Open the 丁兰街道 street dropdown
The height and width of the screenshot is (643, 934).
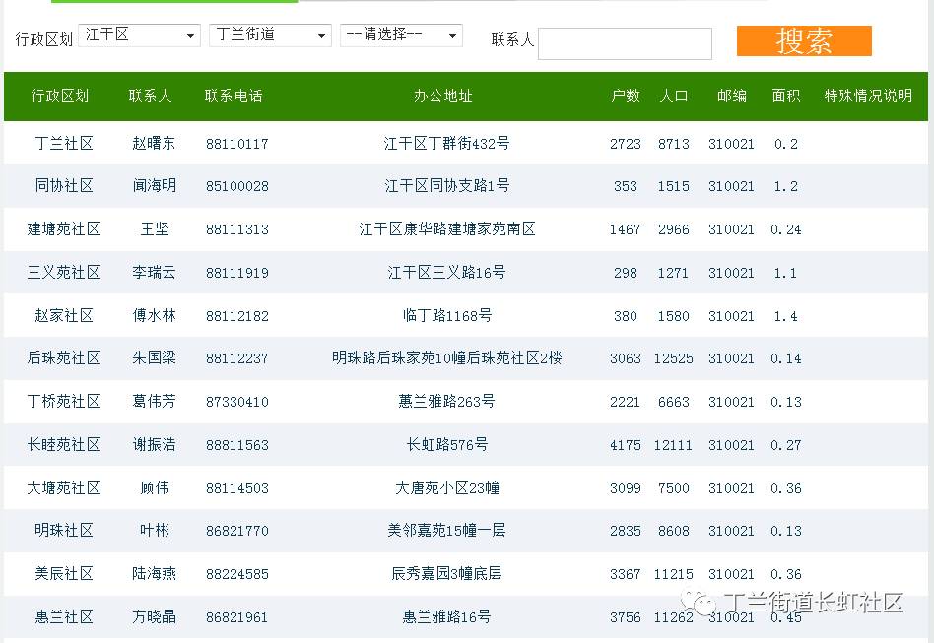270,35
